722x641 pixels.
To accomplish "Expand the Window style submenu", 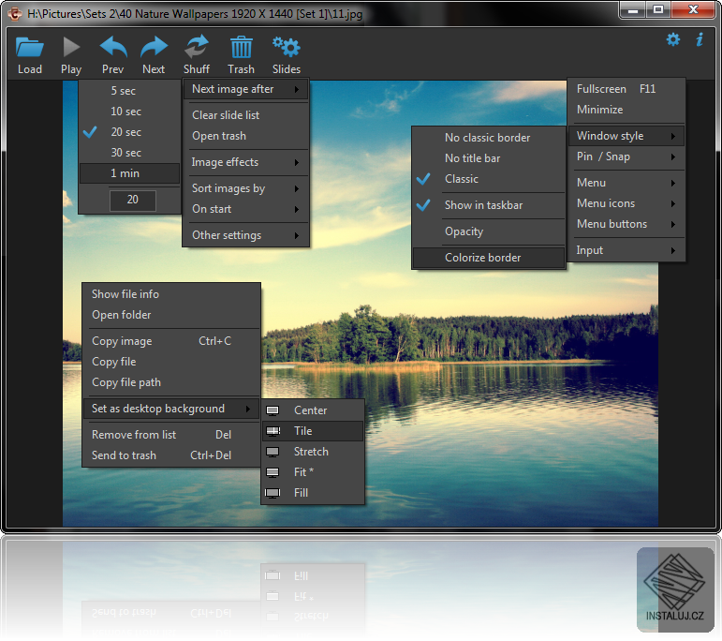I will tap(626, 136).
